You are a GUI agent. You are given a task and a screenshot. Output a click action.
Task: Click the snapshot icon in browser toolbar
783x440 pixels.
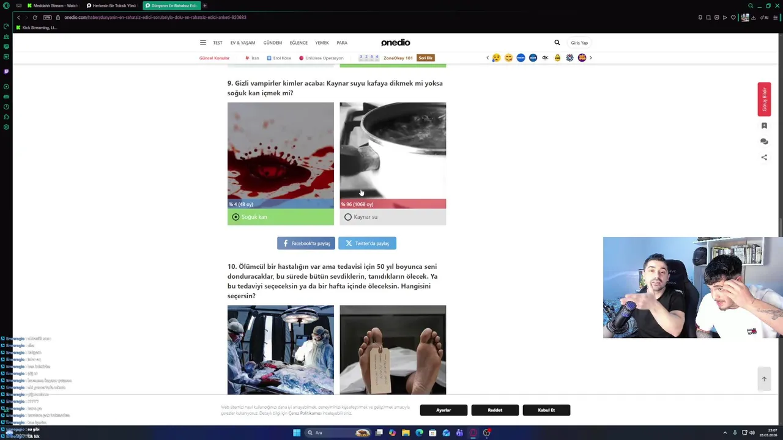[x=708, y=17]
